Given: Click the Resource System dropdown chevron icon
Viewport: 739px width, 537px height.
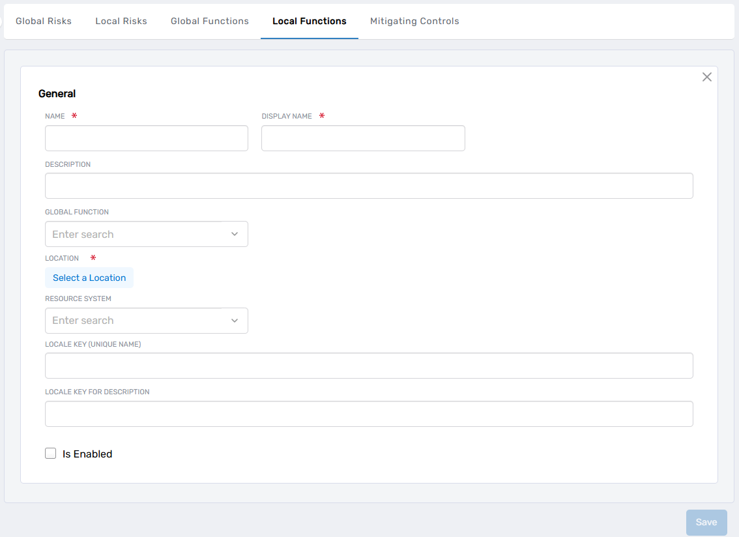Looking at the screenshot, I should tap(235, 321).
